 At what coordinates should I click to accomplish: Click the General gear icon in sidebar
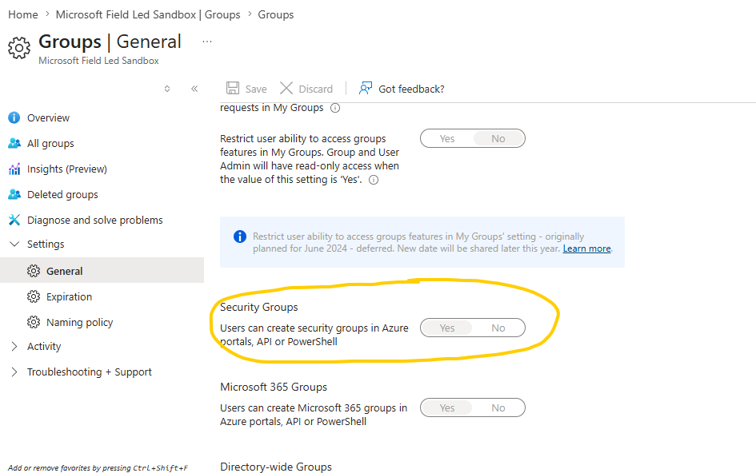[x=34, y=271]
